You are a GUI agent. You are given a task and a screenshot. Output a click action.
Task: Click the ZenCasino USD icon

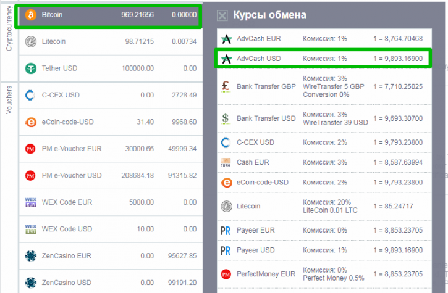pos(30,283)
